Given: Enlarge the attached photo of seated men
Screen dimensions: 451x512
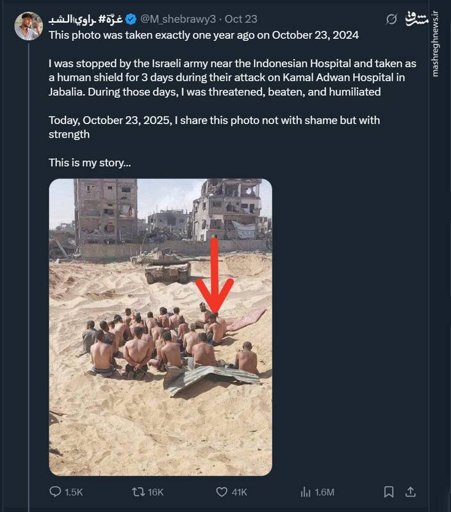Looking at the screenshot, I should coord(160,326).
